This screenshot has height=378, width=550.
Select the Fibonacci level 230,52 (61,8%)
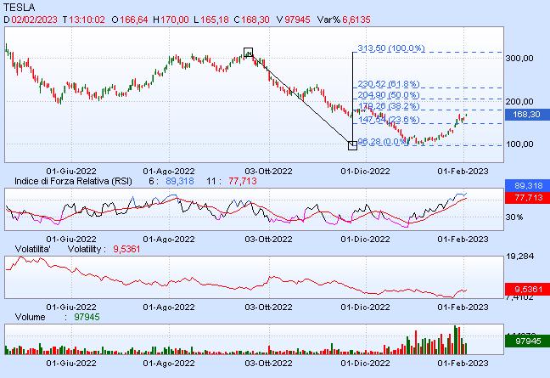[389, 84]
